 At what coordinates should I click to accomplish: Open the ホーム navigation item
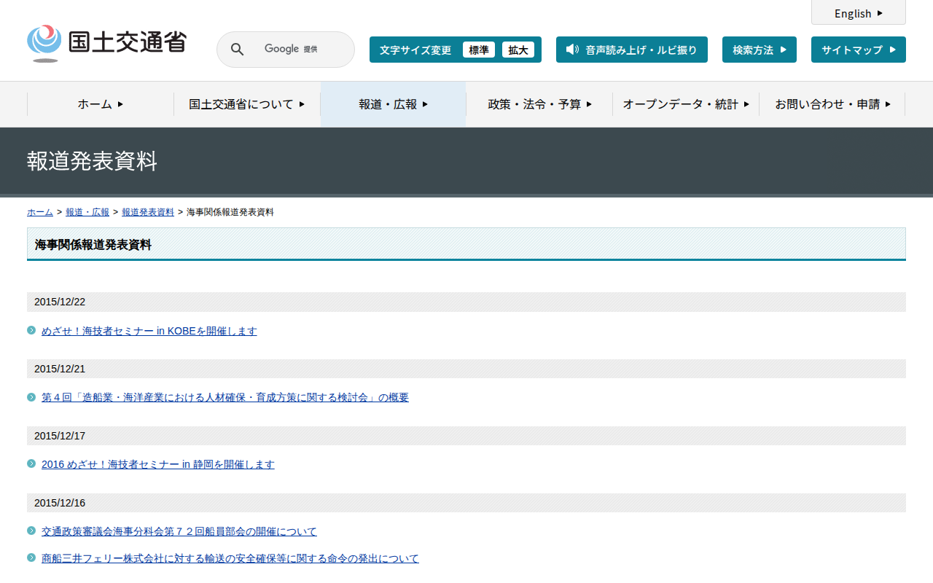coord(101,104)
